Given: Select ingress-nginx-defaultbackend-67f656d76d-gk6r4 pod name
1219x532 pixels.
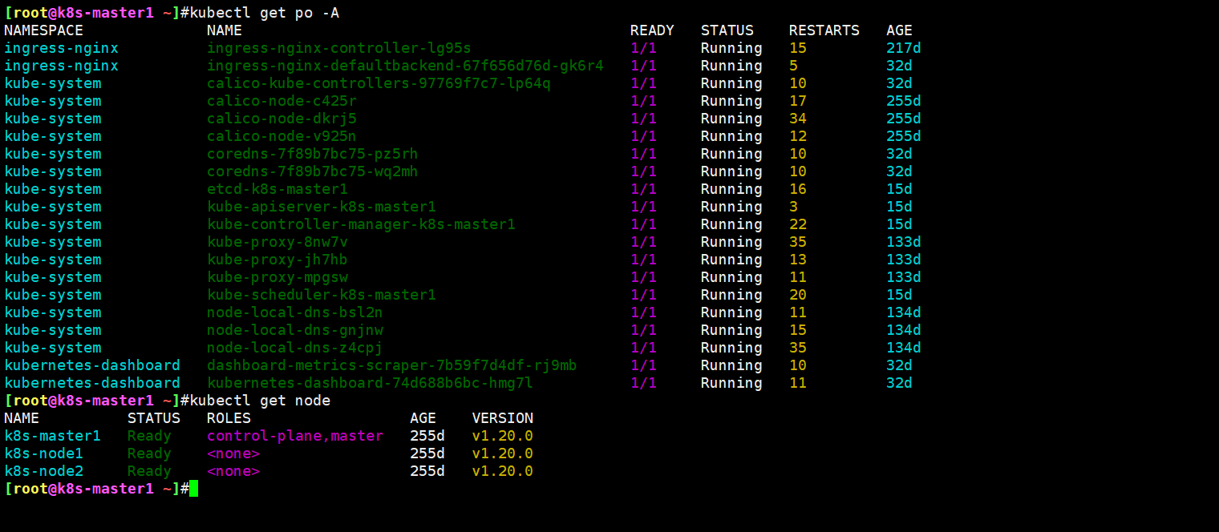Looking at the screenshot, I should point(405,66).
